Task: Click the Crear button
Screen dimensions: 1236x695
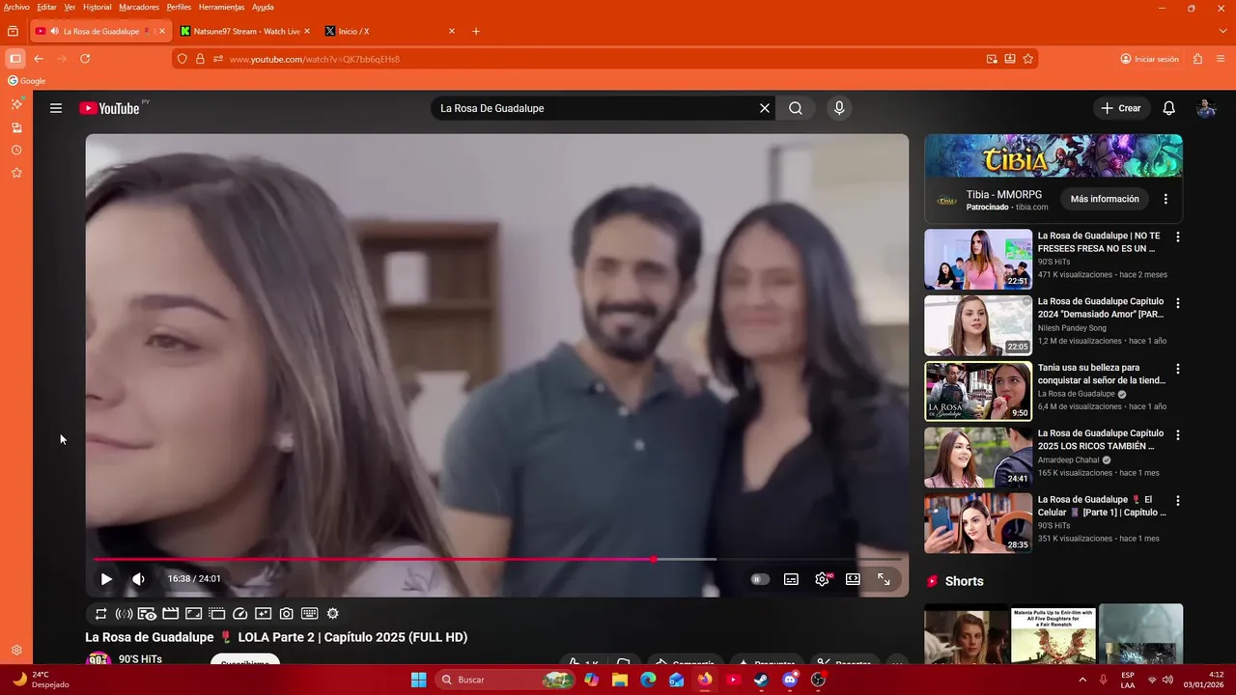Action: tap(1121, 108)
